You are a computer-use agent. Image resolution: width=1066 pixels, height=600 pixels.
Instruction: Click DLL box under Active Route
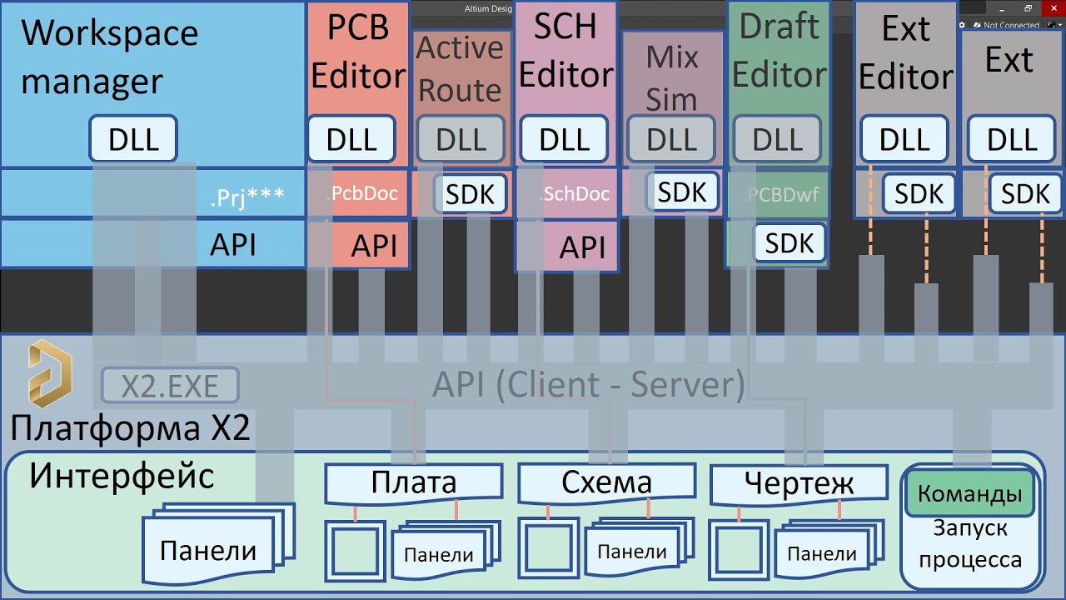461,139
